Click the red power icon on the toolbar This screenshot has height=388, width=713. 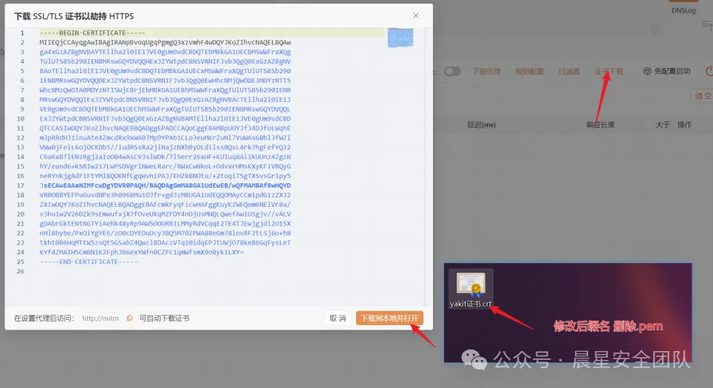[709, 72]
